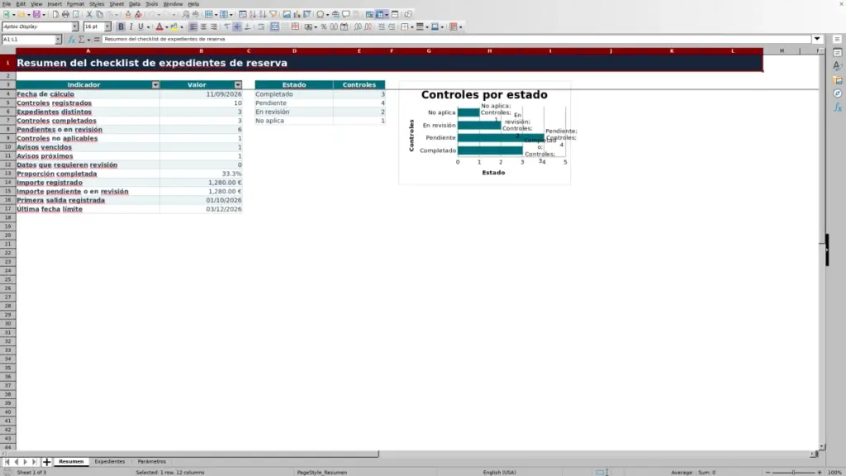
Task: Open the Name Box dropdown arrow
Action: (58, 40)
